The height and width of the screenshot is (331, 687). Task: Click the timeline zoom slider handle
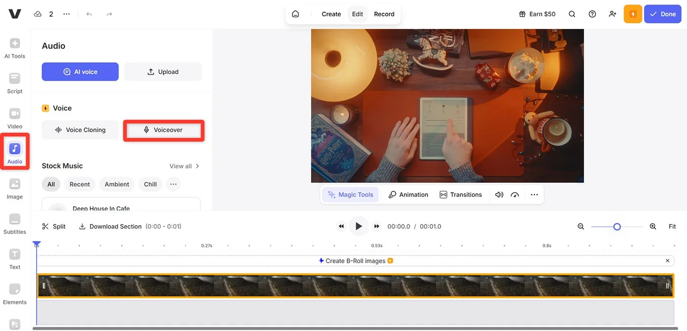(617, 226)
